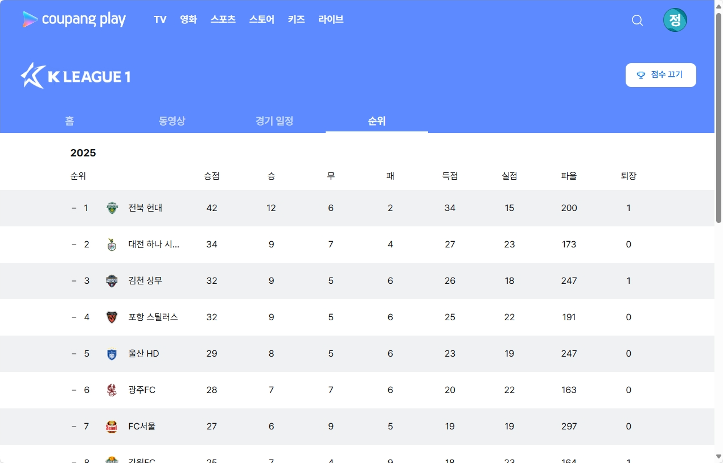Open the 광주FC team name
Viewport: 723px width, 463px height.
142,390
